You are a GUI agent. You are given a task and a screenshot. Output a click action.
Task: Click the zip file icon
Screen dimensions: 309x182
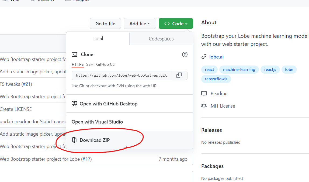click(x=74, y=140)
